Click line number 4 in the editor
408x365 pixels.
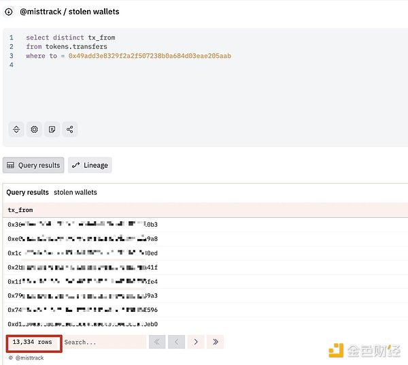coord(11,65)
